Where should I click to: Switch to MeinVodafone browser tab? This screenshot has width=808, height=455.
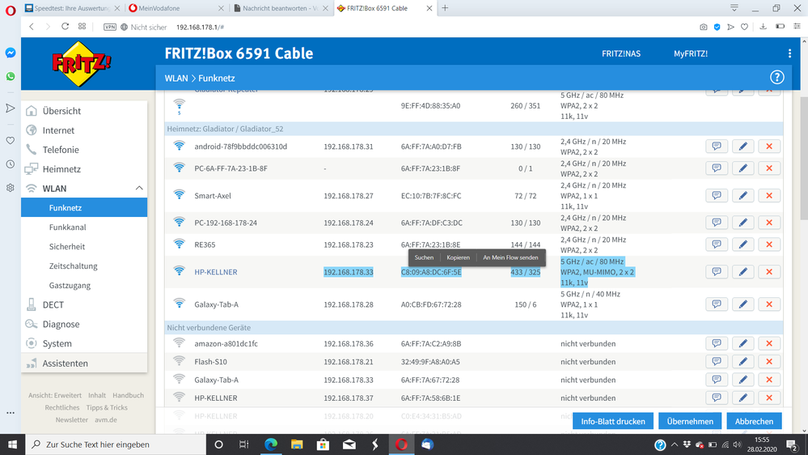tap(176, 8)
